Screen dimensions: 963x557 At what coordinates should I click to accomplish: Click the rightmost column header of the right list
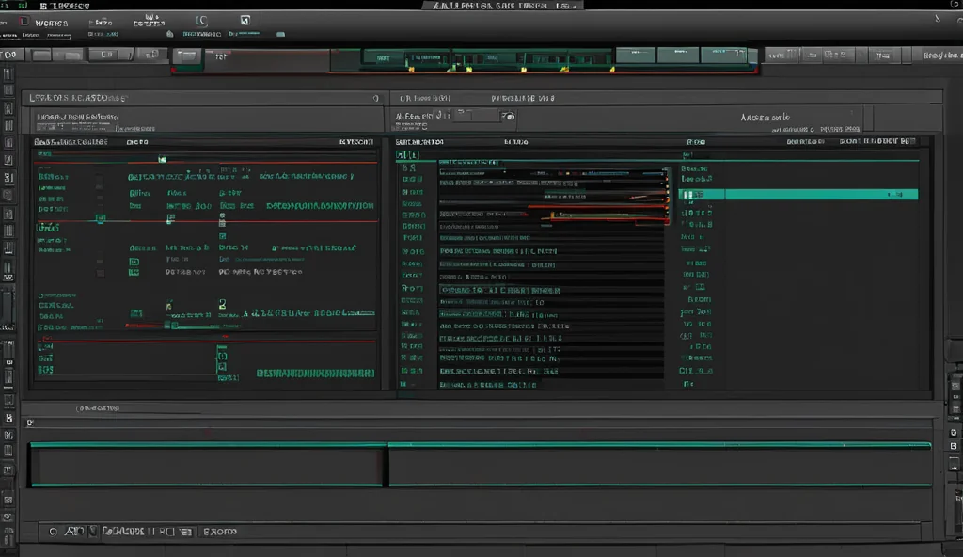pyautogui.click(x=876, y=142)
